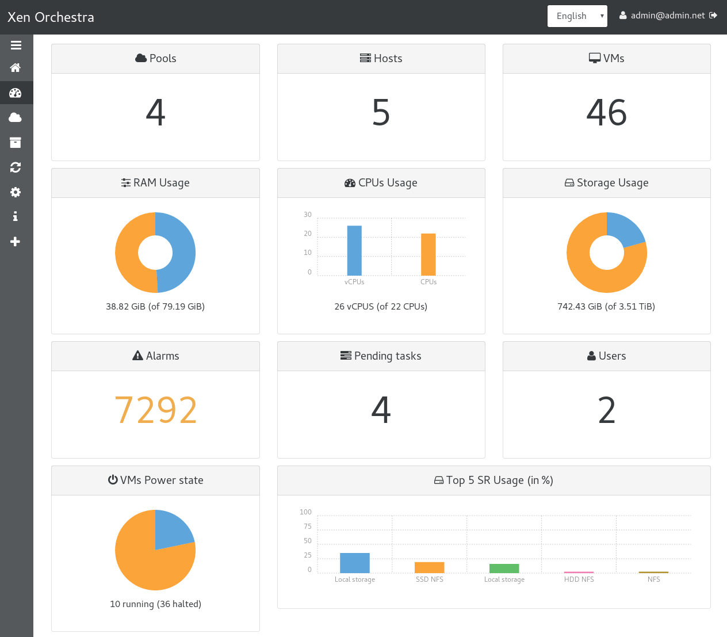727x637 pixels.
Task: Open the archive box icon in sidebar
Action: 16,142
